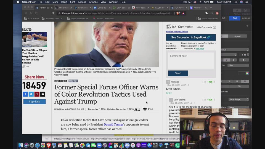Click into the Comment here field
The width and height of the screenshot is (265, 149).
pyautogui.click(x=191, y=61)
